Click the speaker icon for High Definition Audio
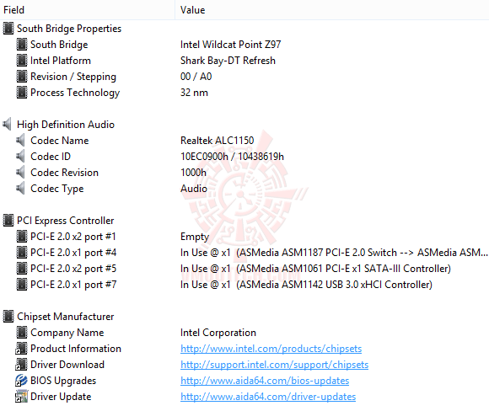This screenshot has height=411, width=489. (8, 125)
